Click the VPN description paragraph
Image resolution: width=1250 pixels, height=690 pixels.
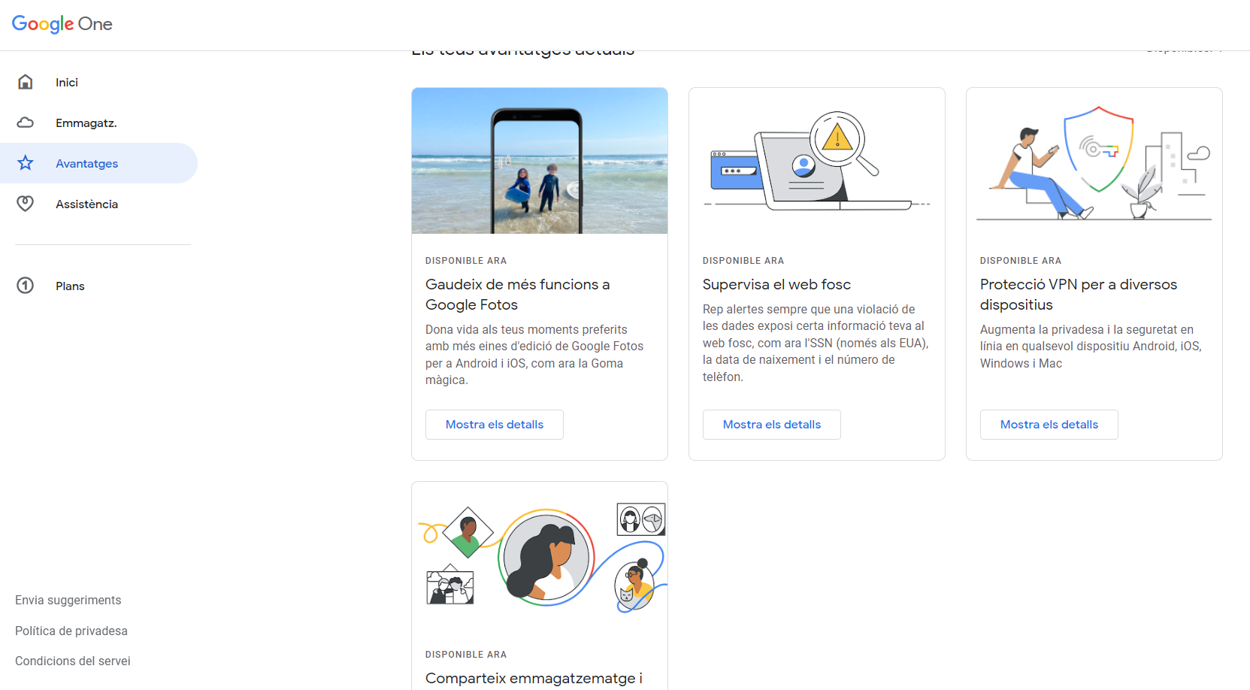point(1091,347)
